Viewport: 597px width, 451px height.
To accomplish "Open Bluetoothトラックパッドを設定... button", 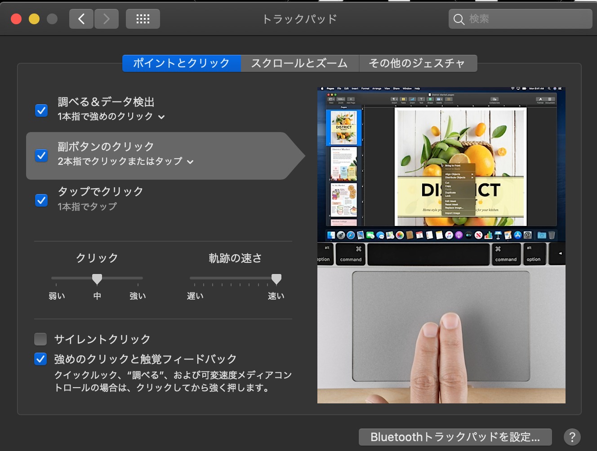I will click(x=455, y=437).
